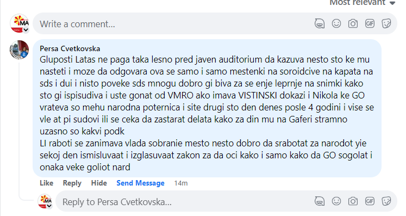
Task: Like Persa Cvetkovska's comment
Action: click(x=46, y=183)
